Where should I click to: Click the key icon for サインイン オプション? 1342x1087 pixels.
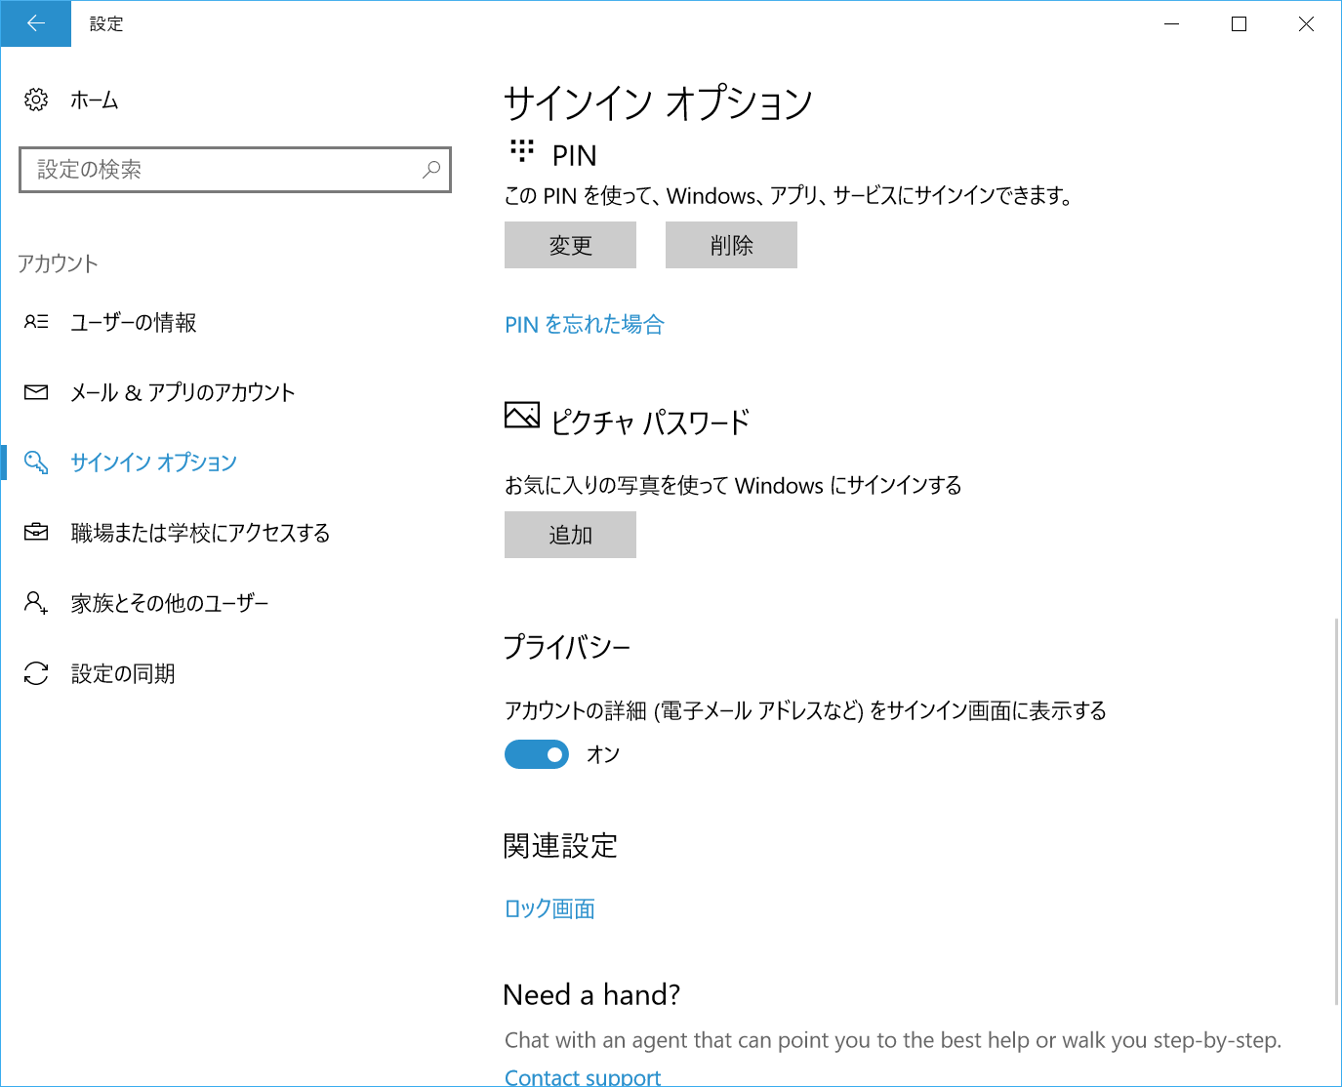coord(36,463)
